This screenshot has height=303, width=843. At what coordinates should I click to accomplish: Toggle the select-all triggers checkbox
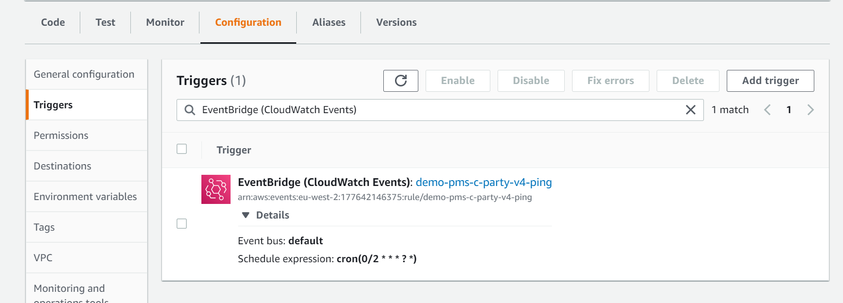click(x=182, y=149)
